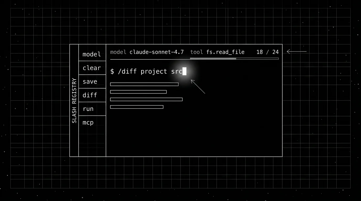Click the gray 'tool' header label
This screenshot has height=201, width=361.
[x=197, y=52]
